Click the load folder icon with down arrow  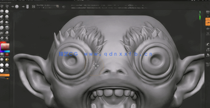click(2, 6)
